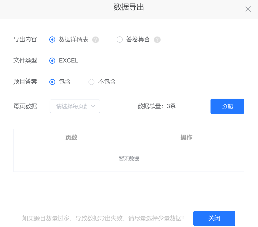Select 包含 for 题目答案
258x227 pixels.
click(52, 82)
